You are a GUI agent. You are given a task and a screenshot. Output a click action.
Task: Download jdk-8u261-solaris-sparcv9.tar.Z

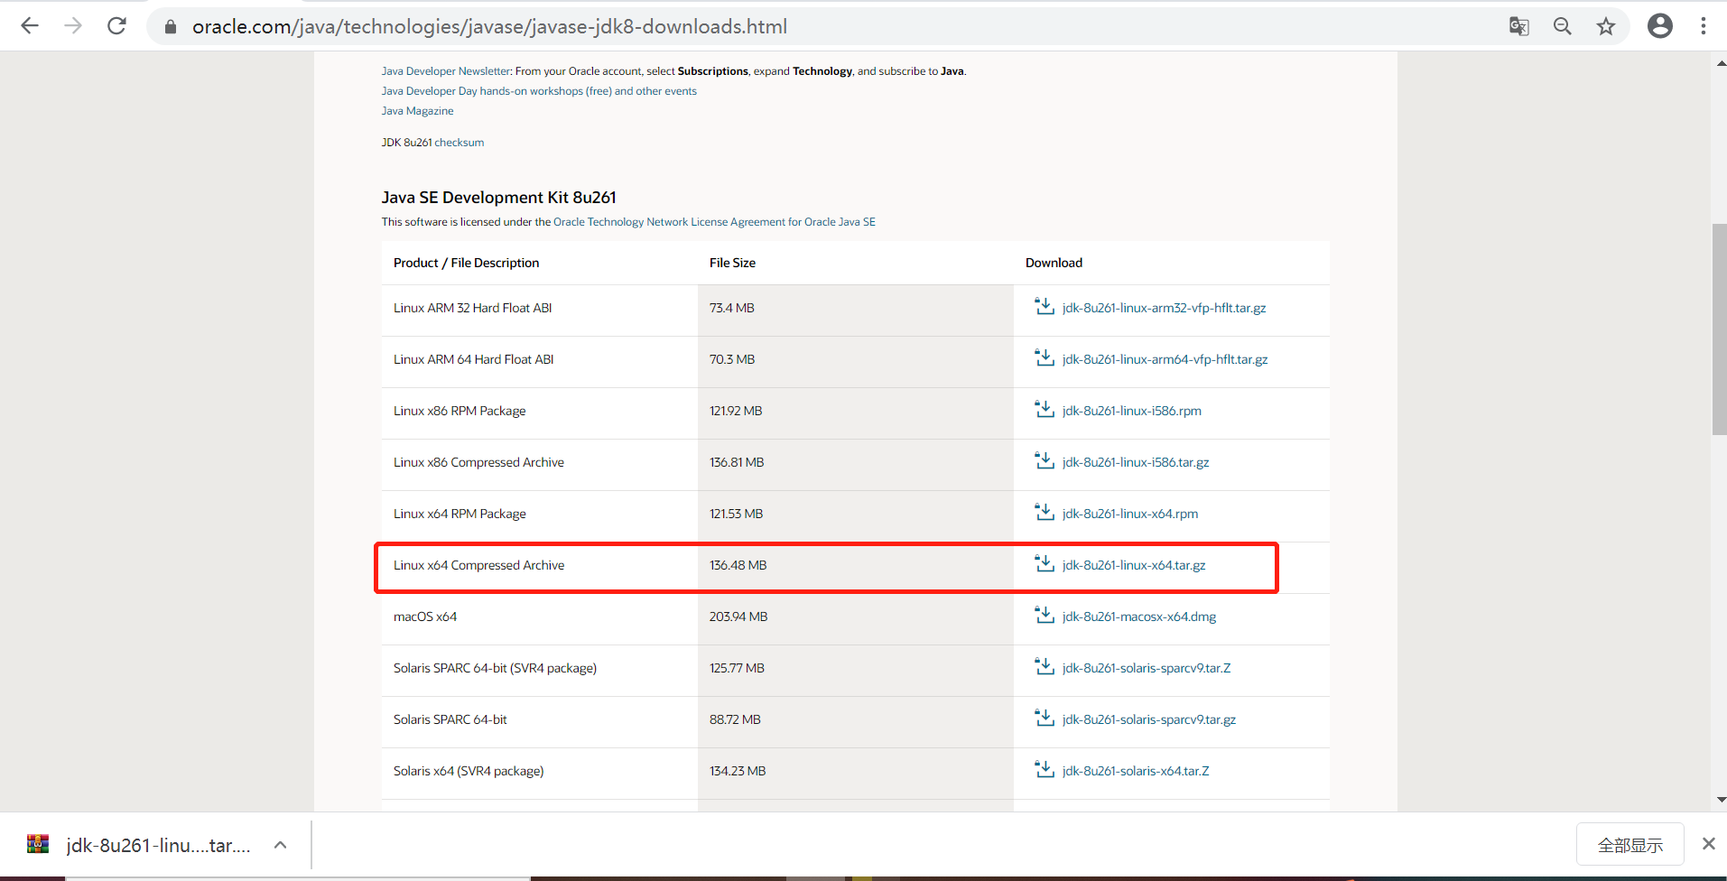coord(1147,668)
